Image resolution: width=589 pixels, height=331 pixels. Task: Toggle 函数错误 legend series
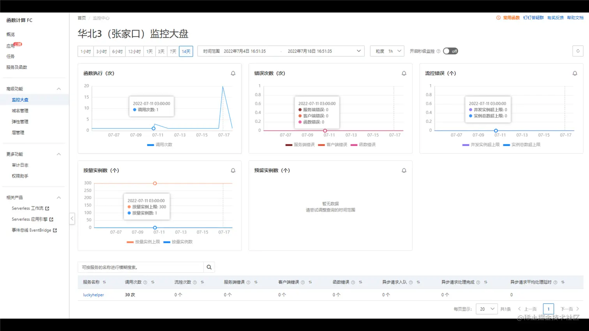(x=363, y=145)
